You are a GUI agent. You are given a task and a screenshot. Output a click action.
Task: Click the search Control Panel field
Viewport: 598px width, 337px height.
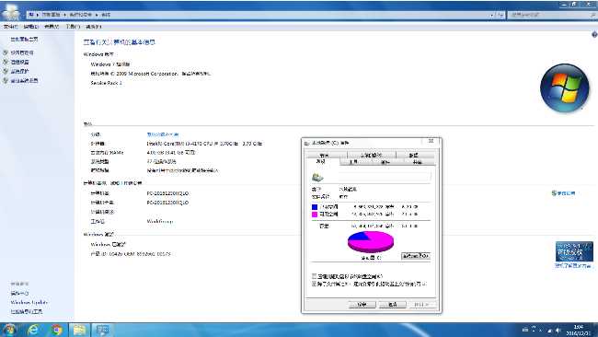(x=552, y=15)
